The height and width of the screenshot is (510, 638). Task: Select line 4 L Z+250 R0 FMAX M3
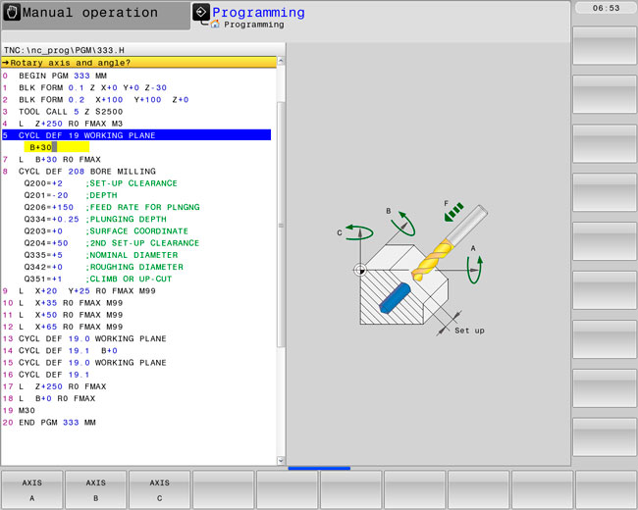62,124
